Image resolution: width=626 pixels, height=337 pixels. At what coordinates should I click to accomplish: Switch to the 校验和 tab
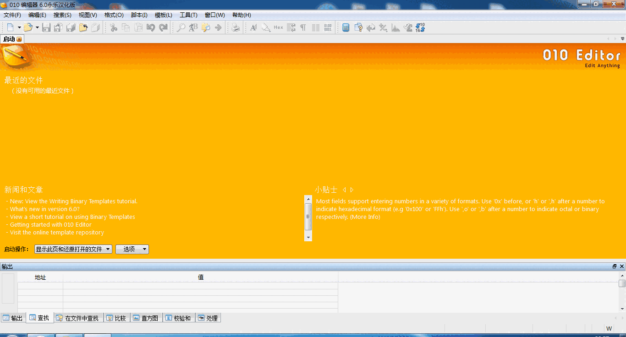coord(178,318)
